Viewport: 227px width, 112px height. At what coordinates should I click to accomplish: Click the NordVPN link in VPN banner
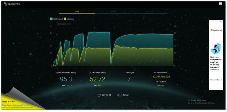click(x=26, y=105)
